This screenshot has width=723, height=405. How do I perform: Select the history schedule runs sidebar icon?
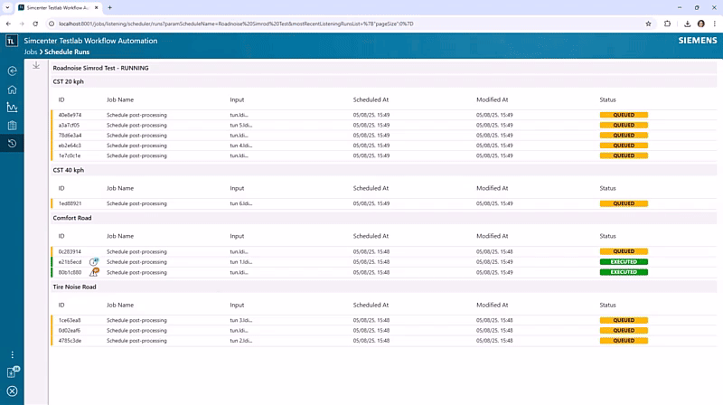click(12, 144)
